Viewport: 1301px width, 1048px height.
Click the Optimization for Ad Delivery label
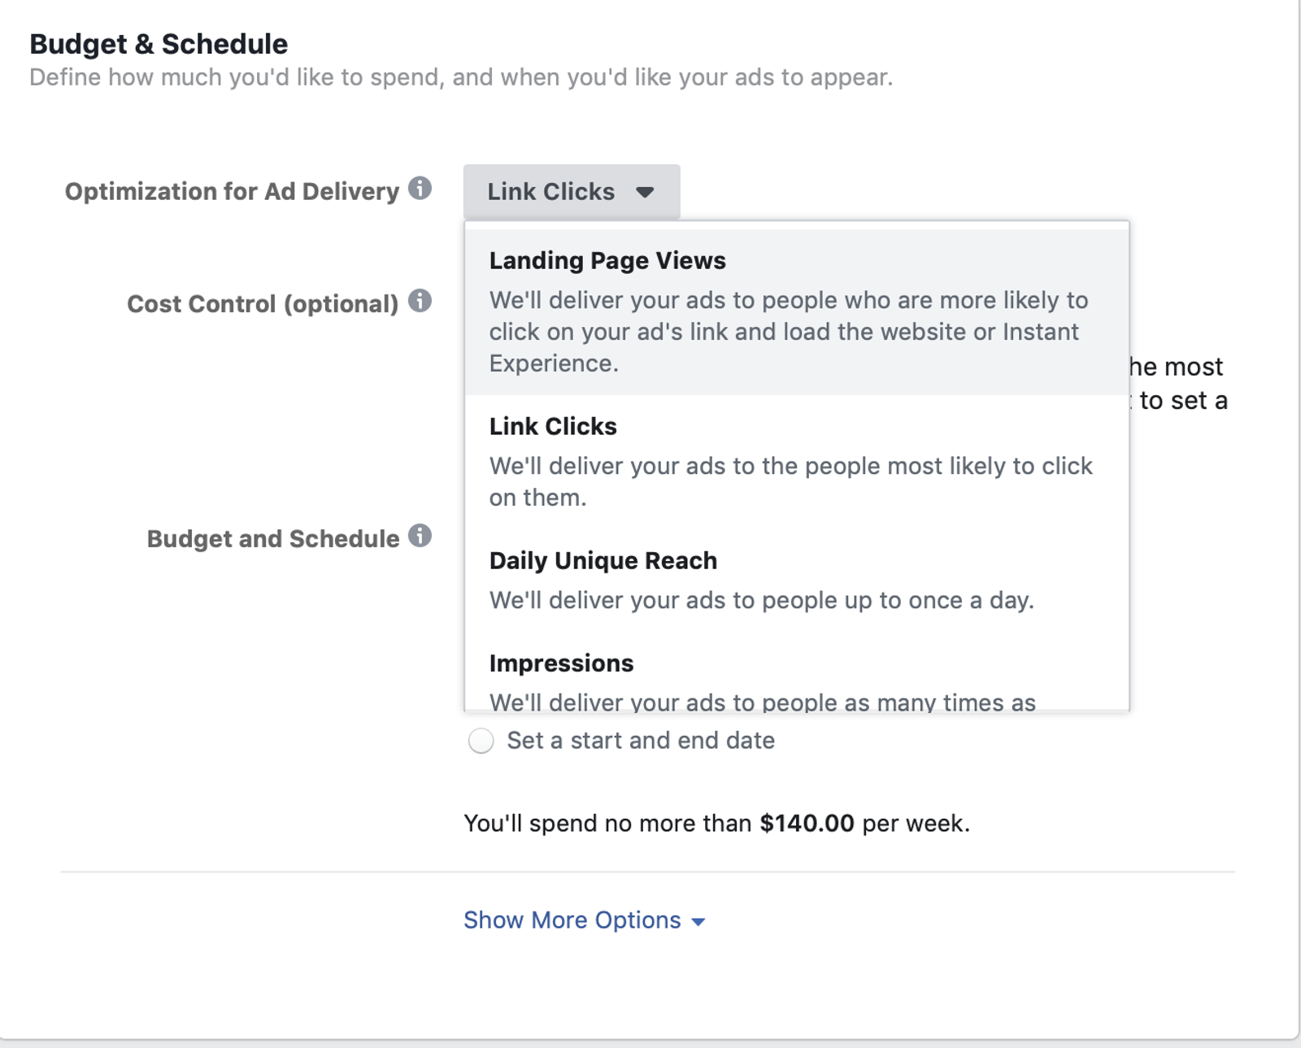(232, 191)
